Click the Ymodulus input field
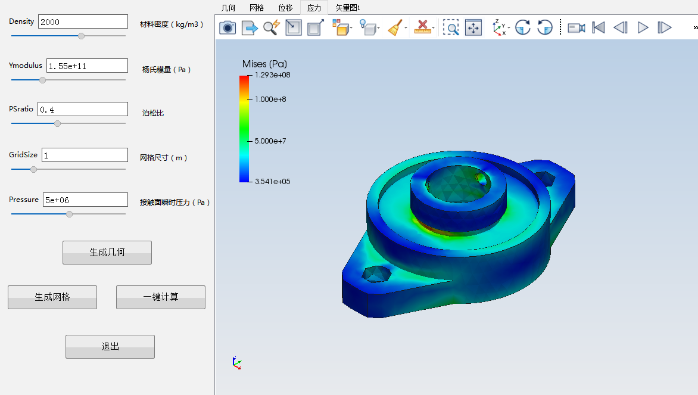698x395 pixels. coord(87,66)
